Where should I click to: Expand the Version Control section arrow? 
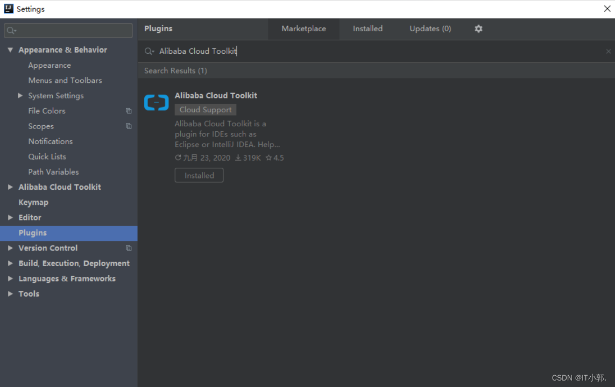pos(10,248)
